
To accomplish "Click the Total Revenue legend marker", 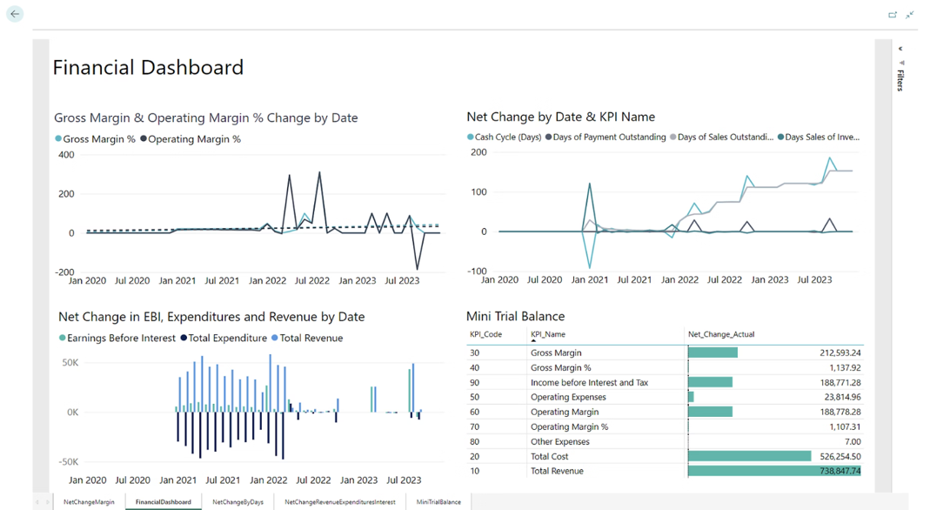I will pyautogui.click(x=275, y=339).
